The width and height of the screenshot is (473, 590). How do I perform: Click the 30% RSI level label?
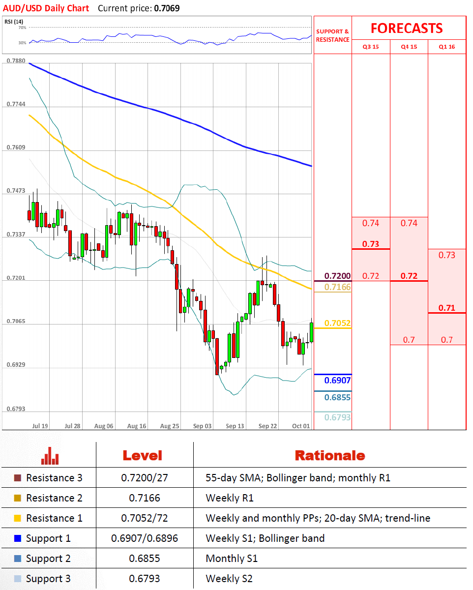[22, 43]
